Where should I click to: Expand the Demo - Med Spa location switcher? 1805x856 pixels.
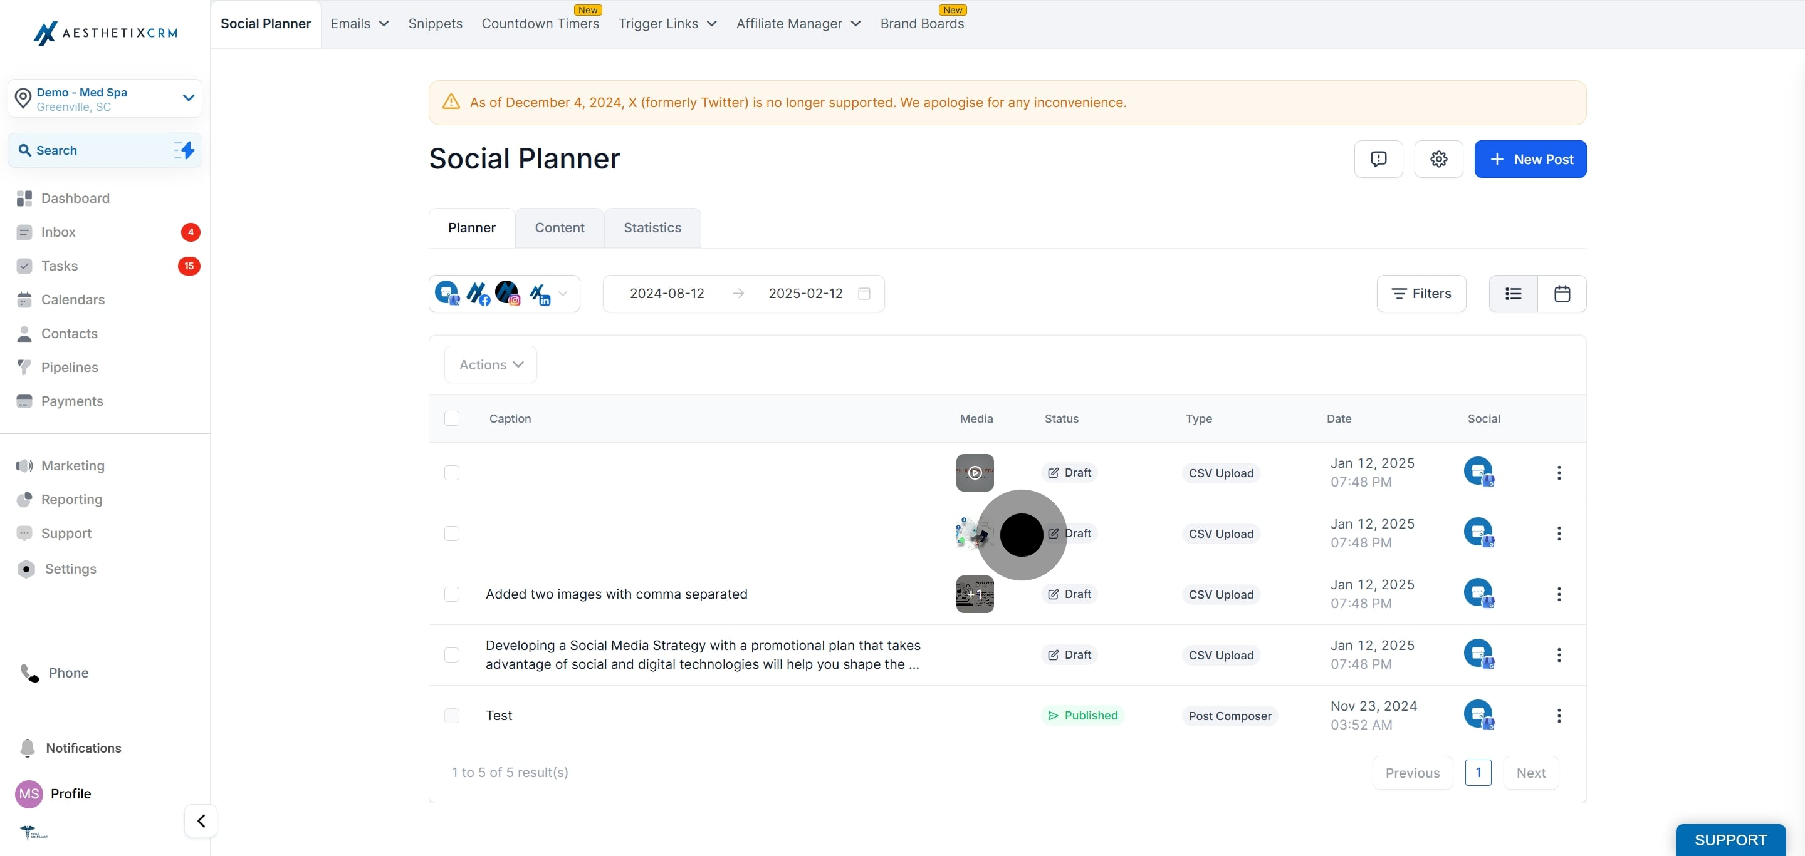point(105,99)
